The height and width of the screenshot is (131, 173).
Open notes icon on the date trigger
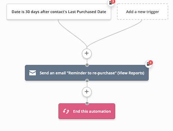click(x=111, y=3)
